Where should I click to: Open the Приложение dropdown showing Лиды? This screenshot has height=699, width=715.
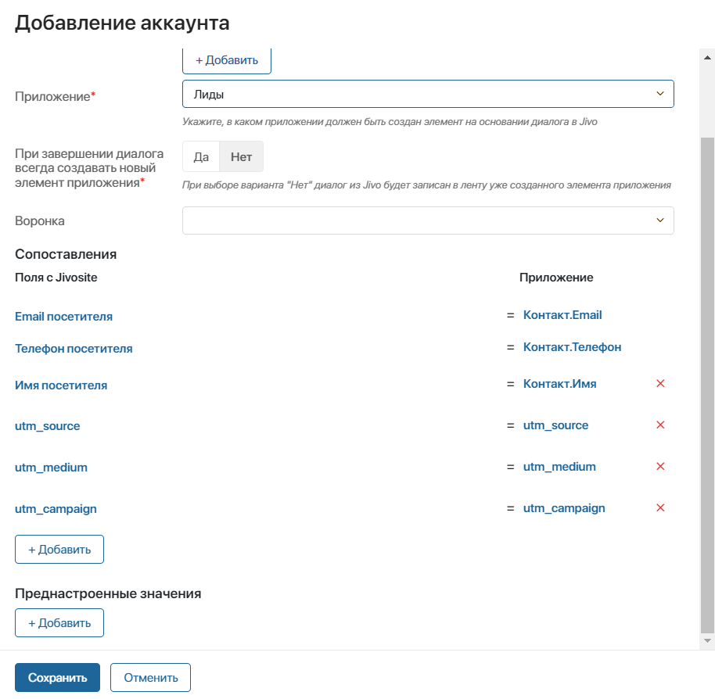click(x=428, y=94)
